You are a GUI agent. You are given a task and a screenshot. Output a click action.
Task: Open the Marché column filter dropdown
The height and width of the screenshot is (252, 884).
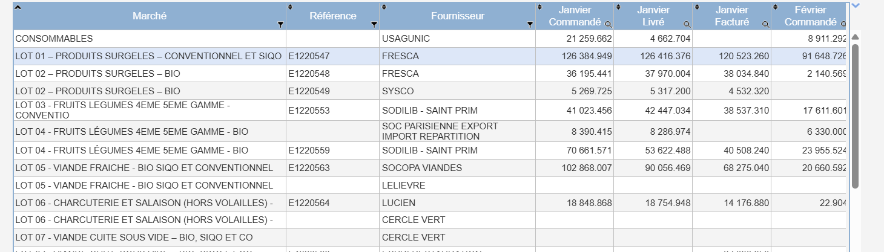(x=280, y=25)
